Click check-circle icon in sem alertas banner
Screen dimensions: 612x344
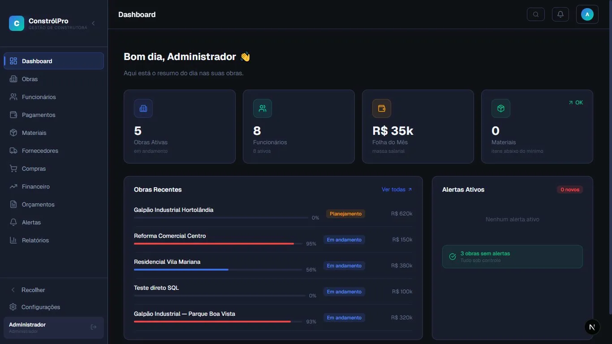(453, 257)
